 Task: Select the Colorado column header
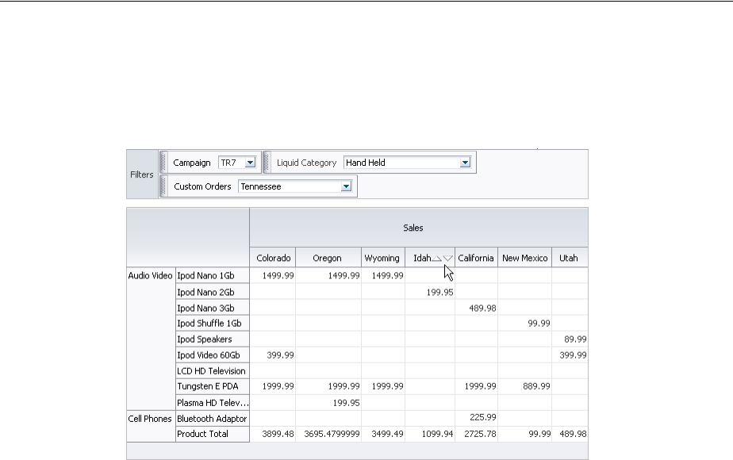click(x=273, y=258)
